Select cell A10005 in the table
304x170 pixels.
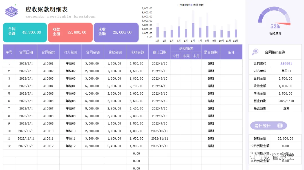coord(48,93)
